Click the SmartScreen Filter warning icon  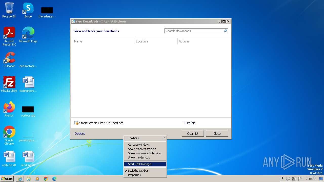(x=76, y=123)
